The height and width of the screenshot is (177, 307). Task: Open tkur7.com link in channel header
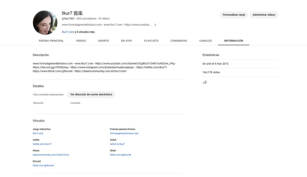[x=68, y=32]
